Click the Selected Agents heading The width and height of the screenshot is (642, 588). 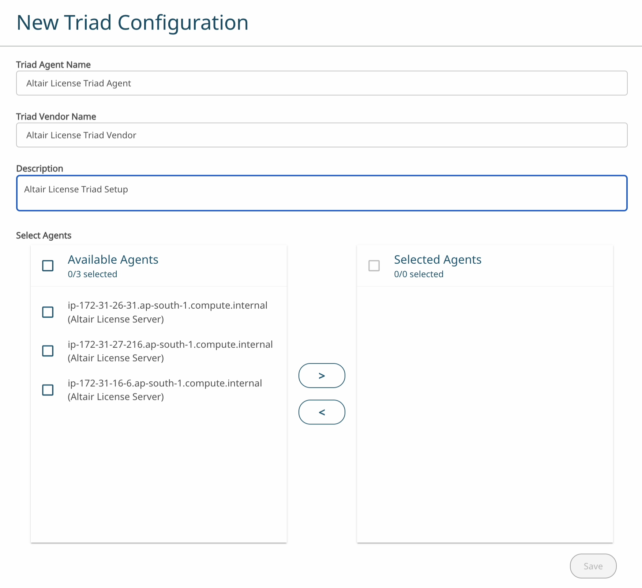(x=438, y=260)
